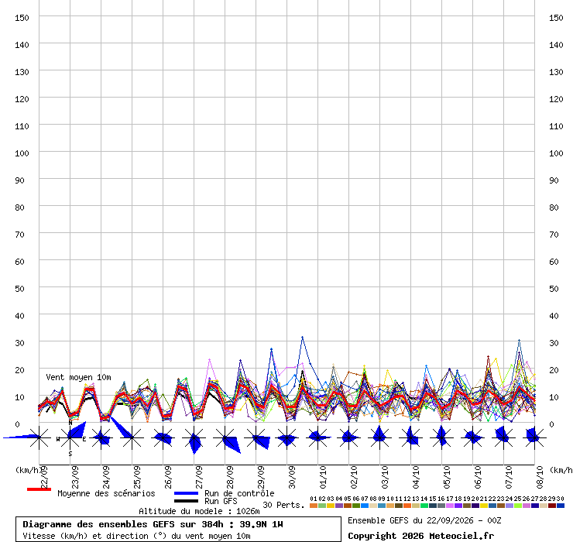Viewport: 573px width, 542px height.
Task: Click the Diagramme des ensembles GEFS title box
Action: tap(178, 529)
